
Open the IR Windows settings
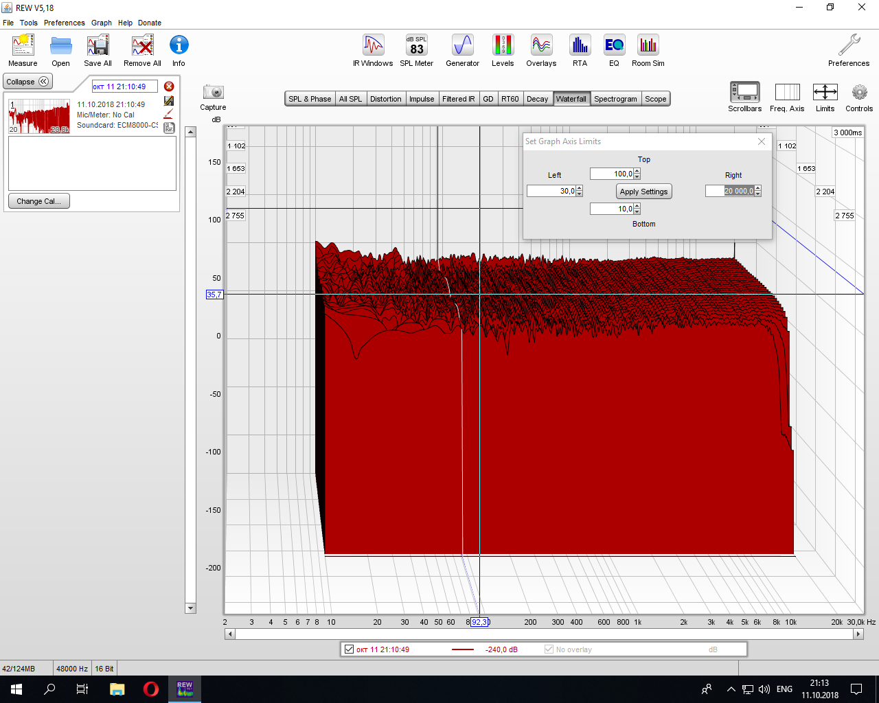point(373,46)
